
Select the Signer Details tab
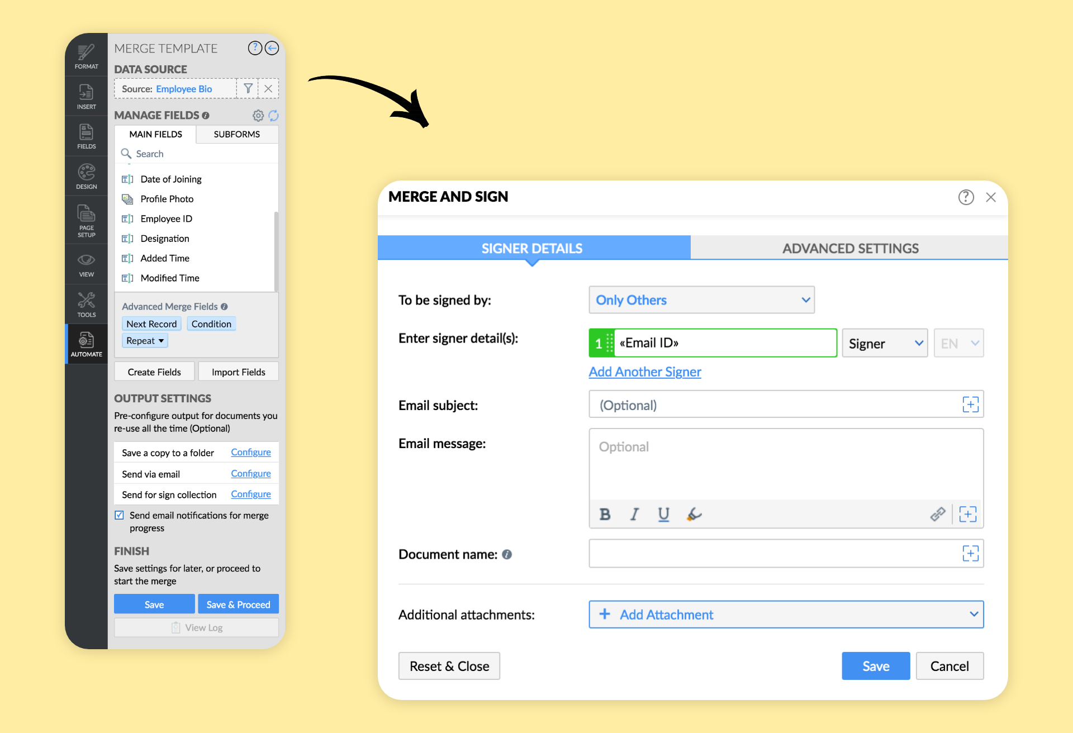click(x=534, y=248)
